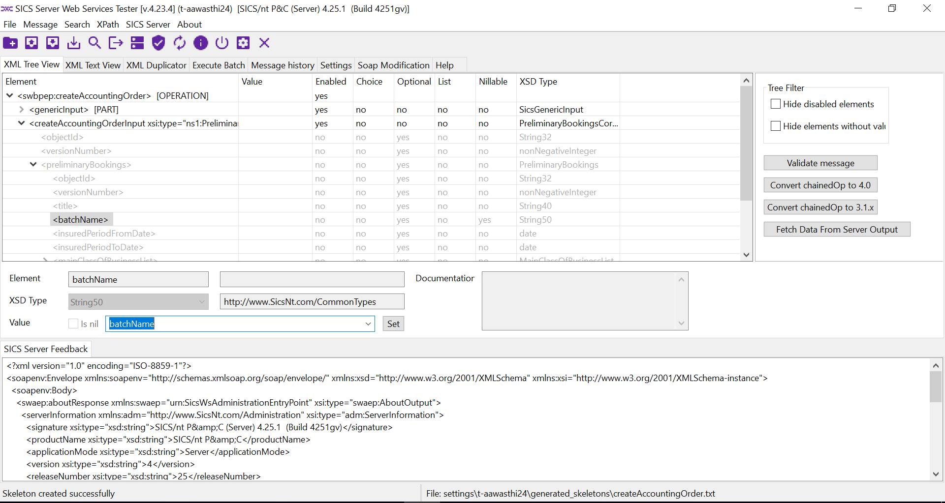Check the Is nil checkbox
Image resolution: width=945 pixels, height=503 pixels.
point(73,324)
